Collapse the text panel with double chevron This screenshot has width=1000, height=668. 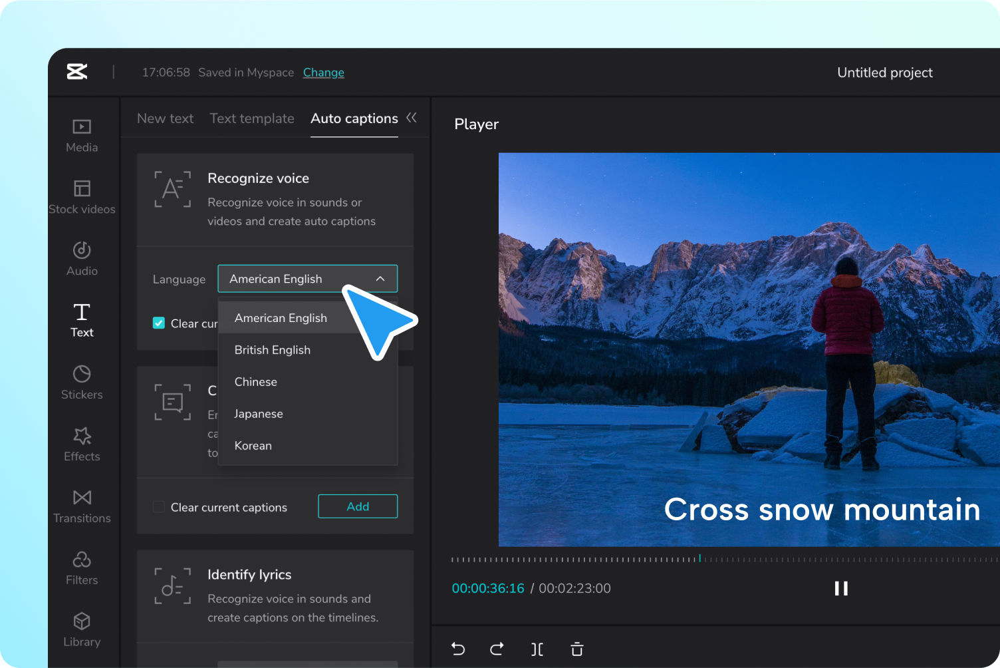(x=412, y=118)
